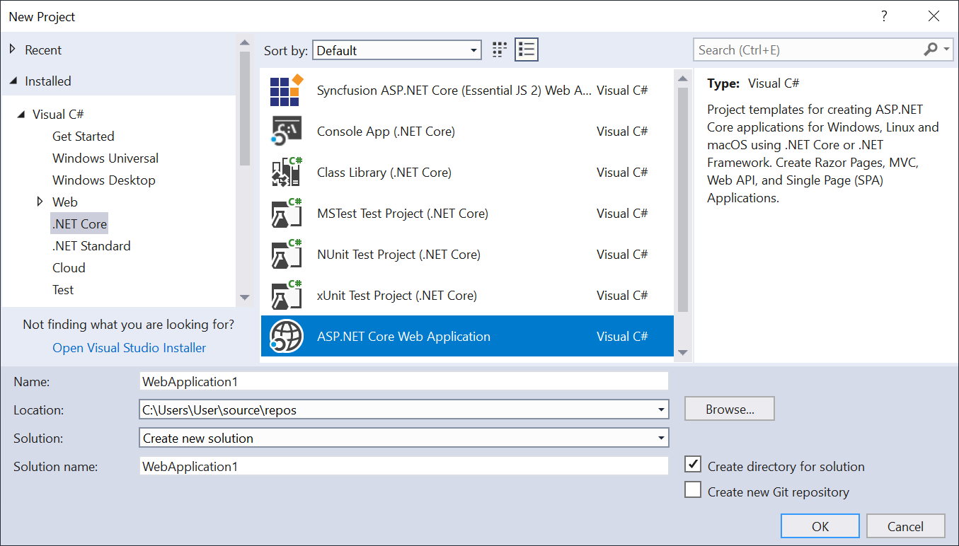959x546 pixels.
Task: Click the category tree scrollbar thumb
Action: (x=244, y=108)
